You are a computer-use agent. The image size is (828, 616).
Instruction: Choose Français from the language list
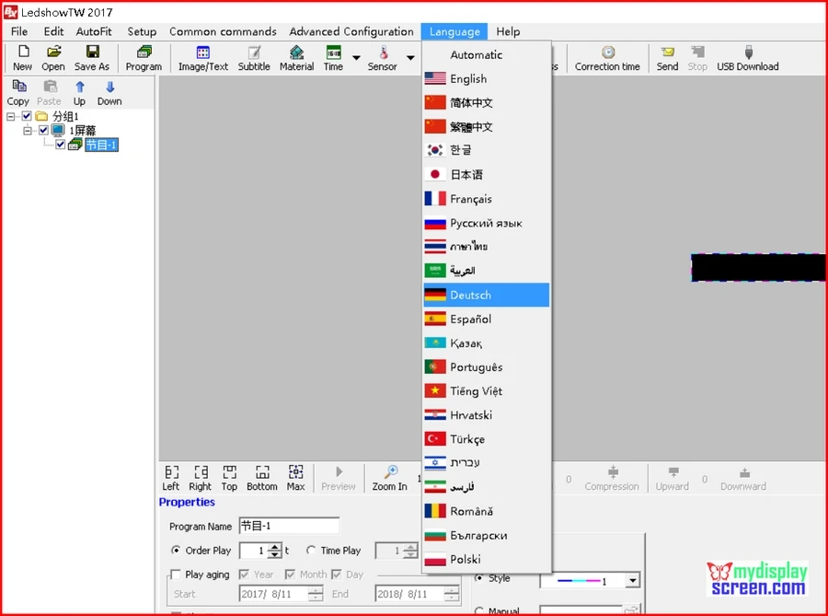(487, 199)
